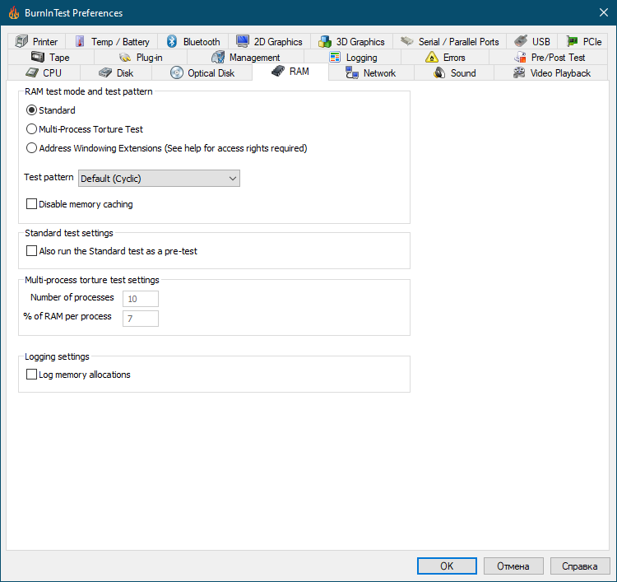Switch to the Tape tab
This screenshot has width=617, height=582.
pyautogui.click(x=51, y=58)
